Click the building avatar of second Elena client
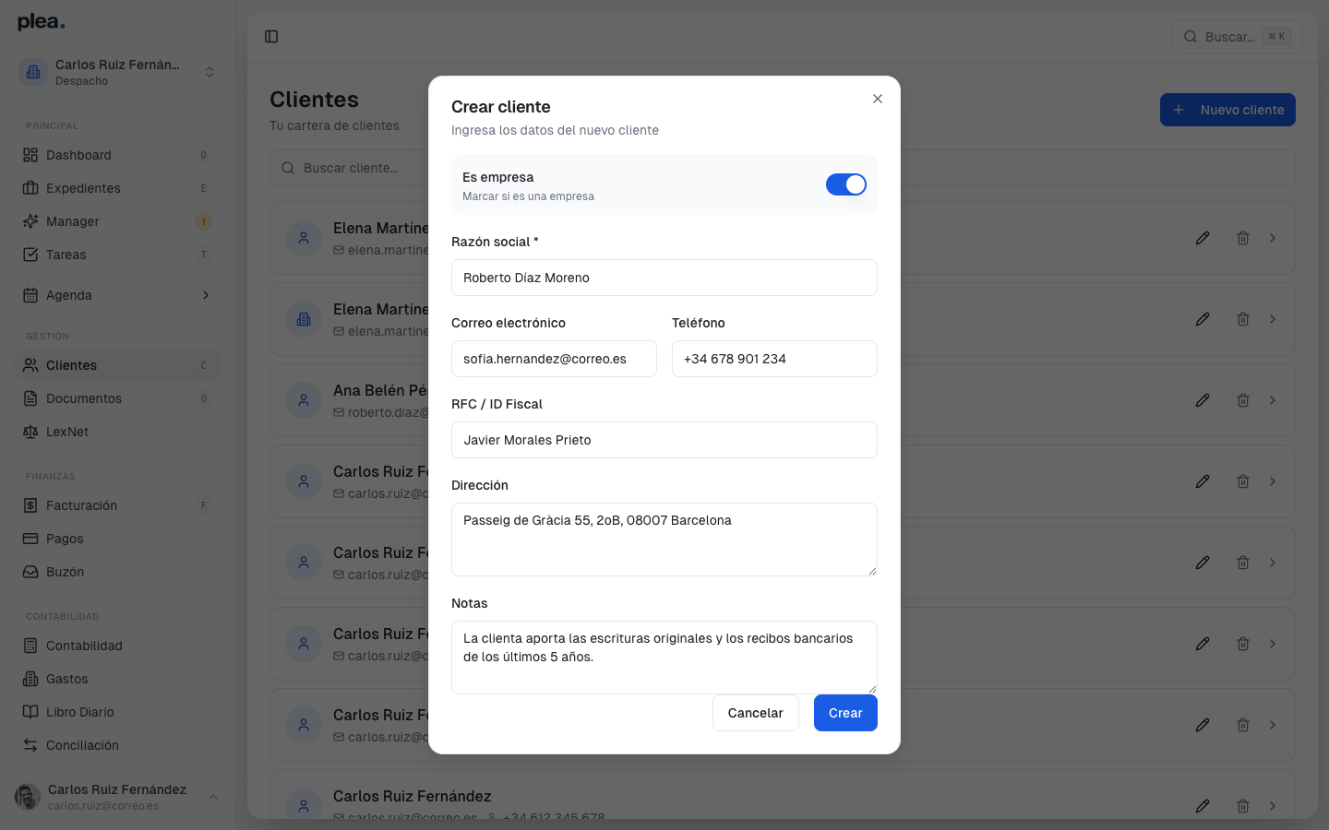This screenshot has height=830, width=1329. [304, 319]
